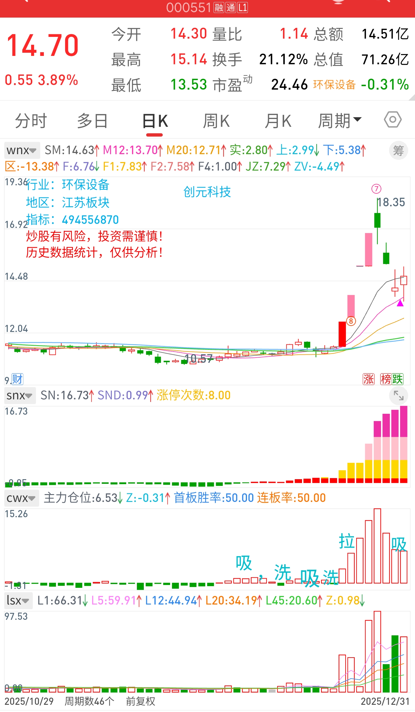
Task: Switch to the 周K tab
Action: (x=216, y=121)
